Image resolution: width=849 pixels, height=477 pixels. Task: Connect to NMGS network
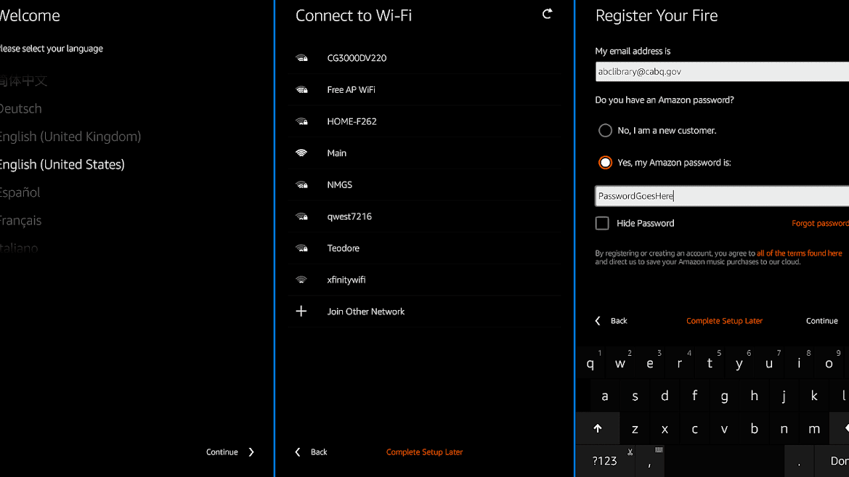pyautogui.click(x=424, y=185)
